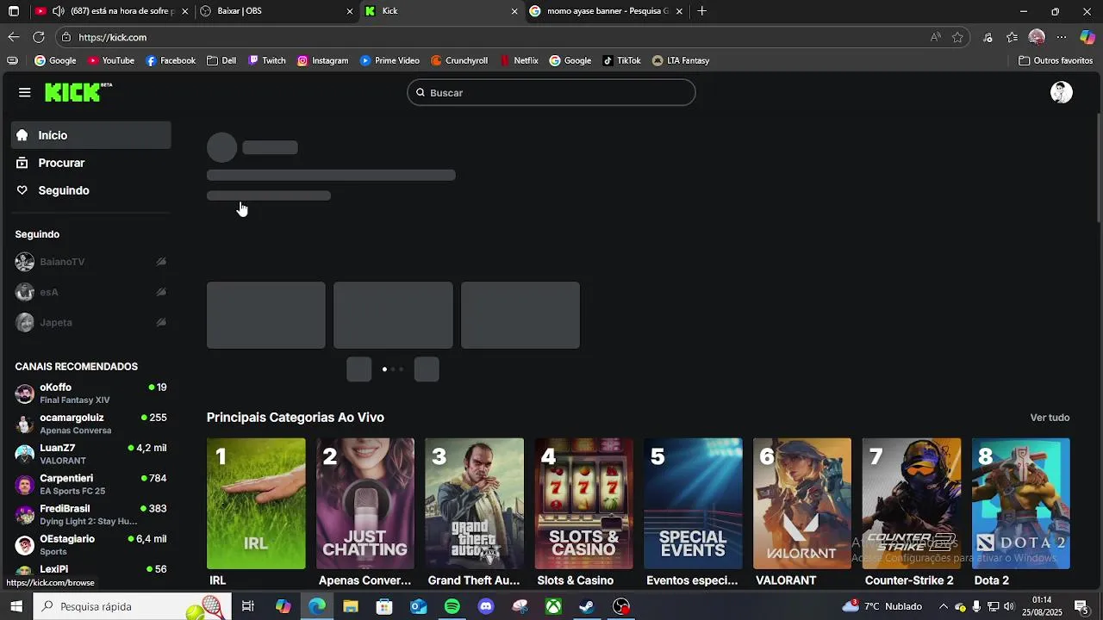
Task: Toggle Japeta notification bell
Action: [x=161, y=322]
